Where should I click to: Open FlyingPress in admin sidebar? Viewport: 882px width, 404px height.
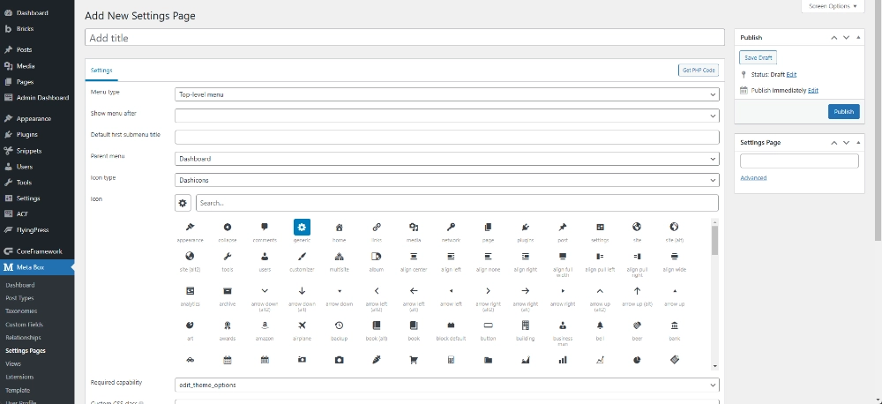37,230
